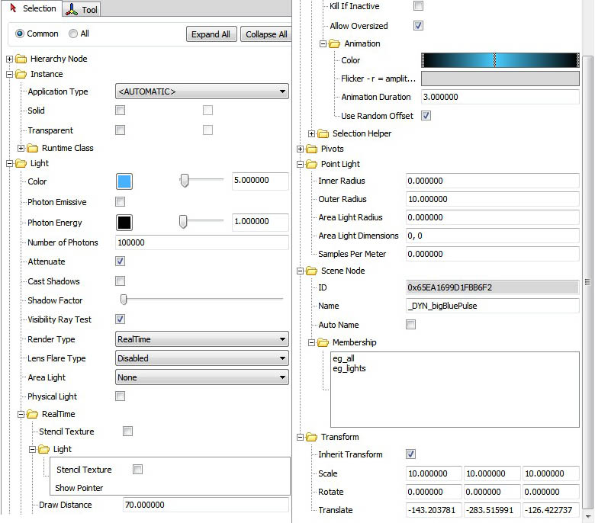Screen dimensions: 595x523
Task: Open the light Color blue swatch
Action: coord(124,181)
